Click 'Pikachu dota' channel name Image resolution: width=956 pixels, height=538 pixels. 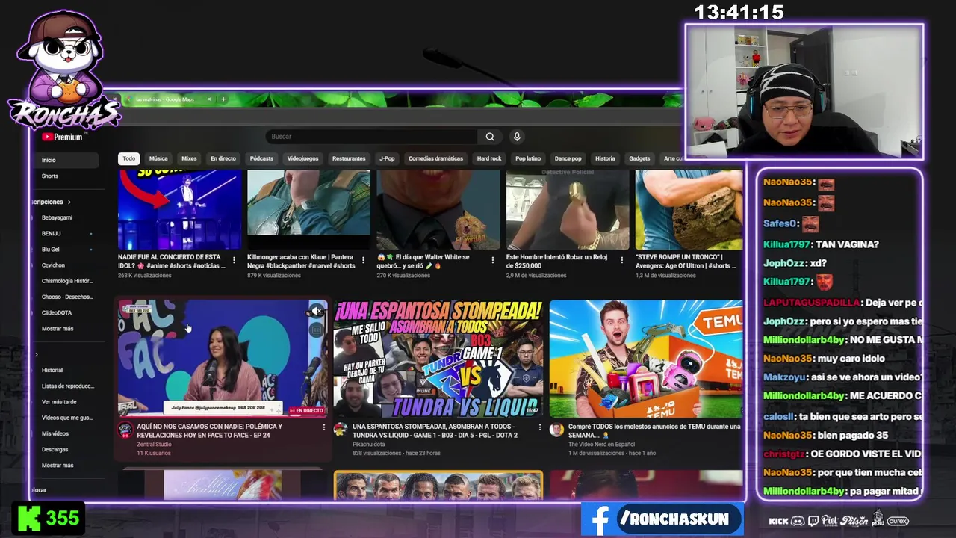point(368,444)
